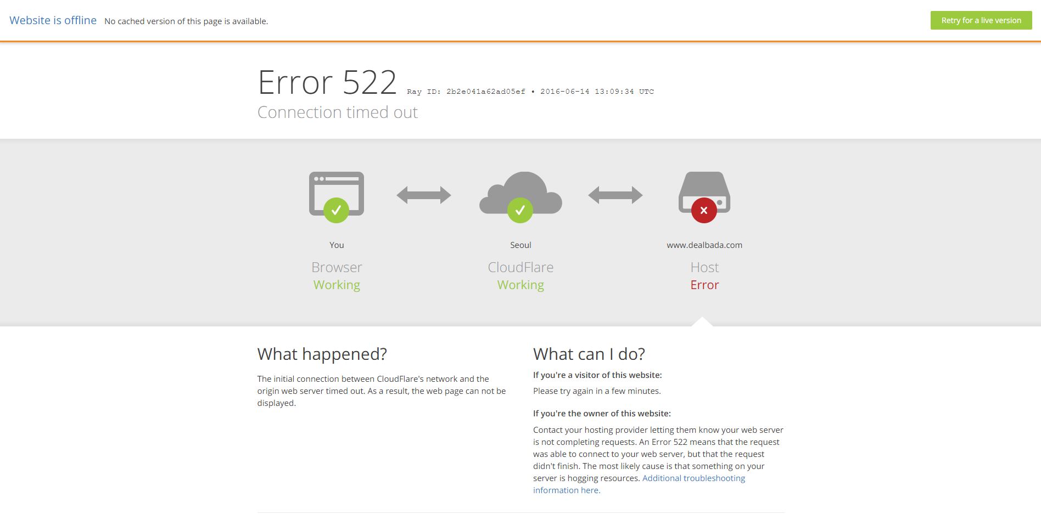
Task: Open Additional troubleshooting information link
Action: pyautogui.click(x=693, y=478)
